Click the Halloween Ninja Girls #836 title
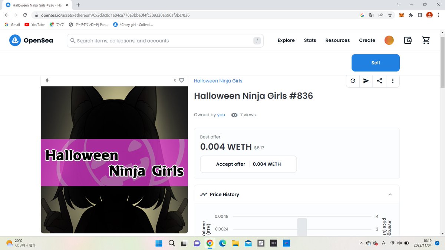Viewport: 445px width, 250px height. click(x=253, y=96)
